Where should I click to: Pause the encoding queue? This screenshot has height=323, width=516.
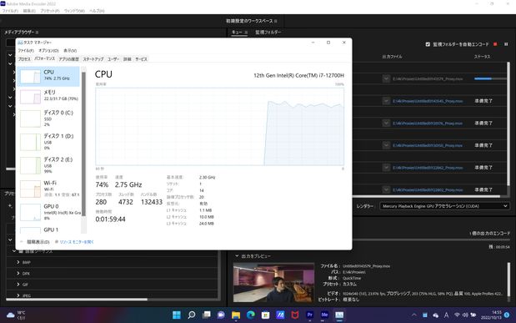(506, 44)
